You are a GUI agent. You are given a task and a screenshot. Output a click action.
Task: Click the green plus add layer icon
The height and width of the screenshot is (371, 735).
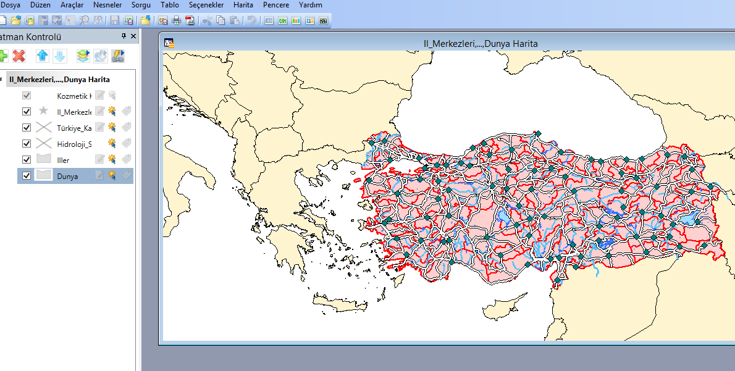coord(3,56)
